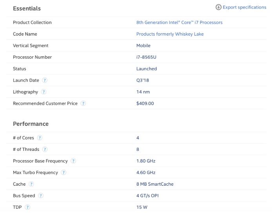The width and height of the screenshot is (272, 213).
Task: Select the Product Collection label
Action: coord(32,23)
